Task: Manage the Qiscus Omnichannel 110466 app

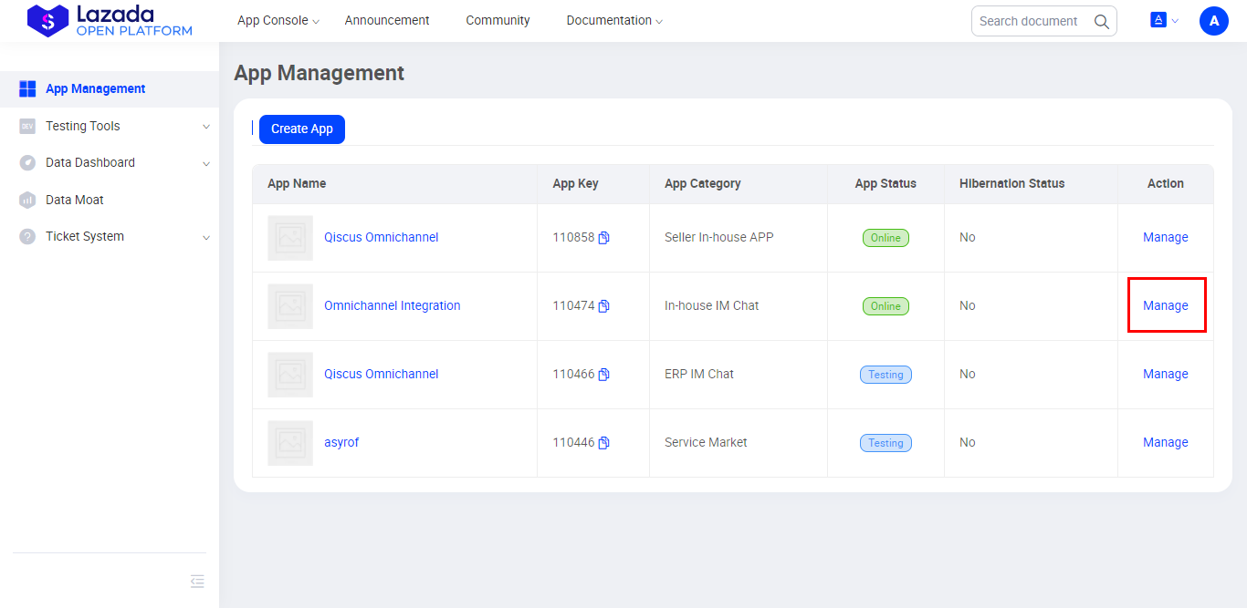Action: click(1166, 375)
